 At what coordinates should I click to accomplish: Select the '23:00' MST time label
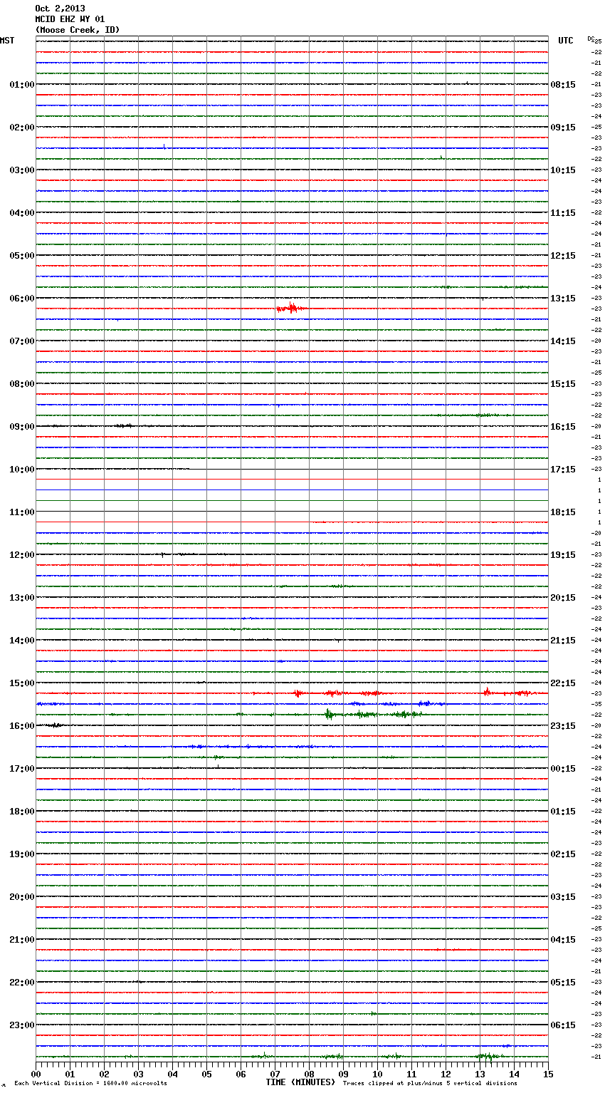(22, 1025)
